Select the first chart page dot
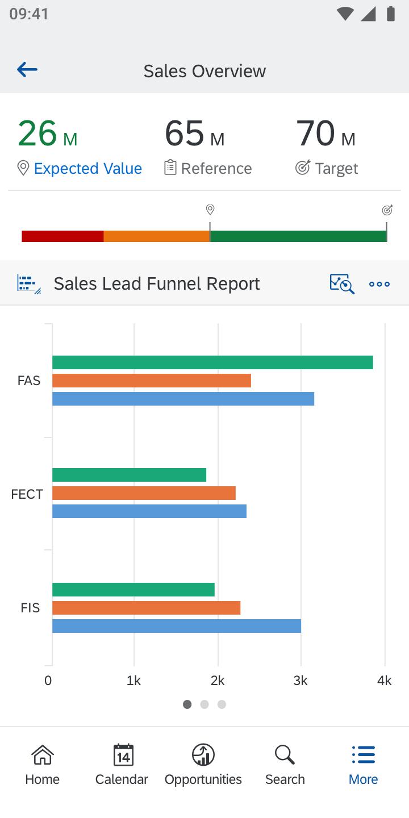The height and width of the screenshot is (818, 409). pos(187,704)
